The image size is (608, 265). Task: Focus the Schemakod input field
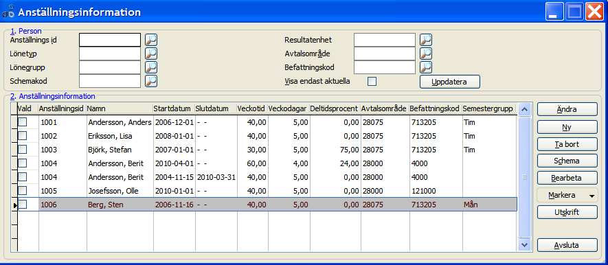(110, 81)
